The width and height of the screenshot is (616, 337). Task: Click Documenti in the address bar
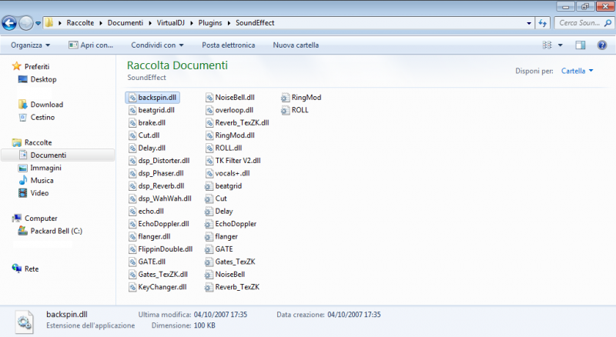[126, 23]
